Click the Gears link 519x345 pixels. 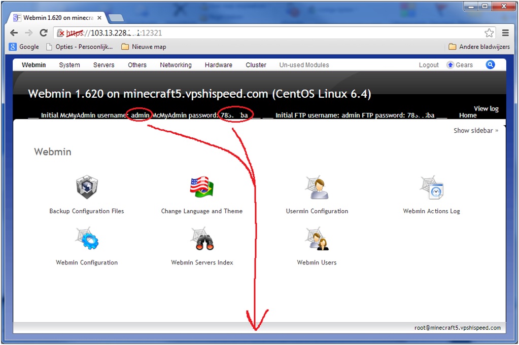coord(464,65)
